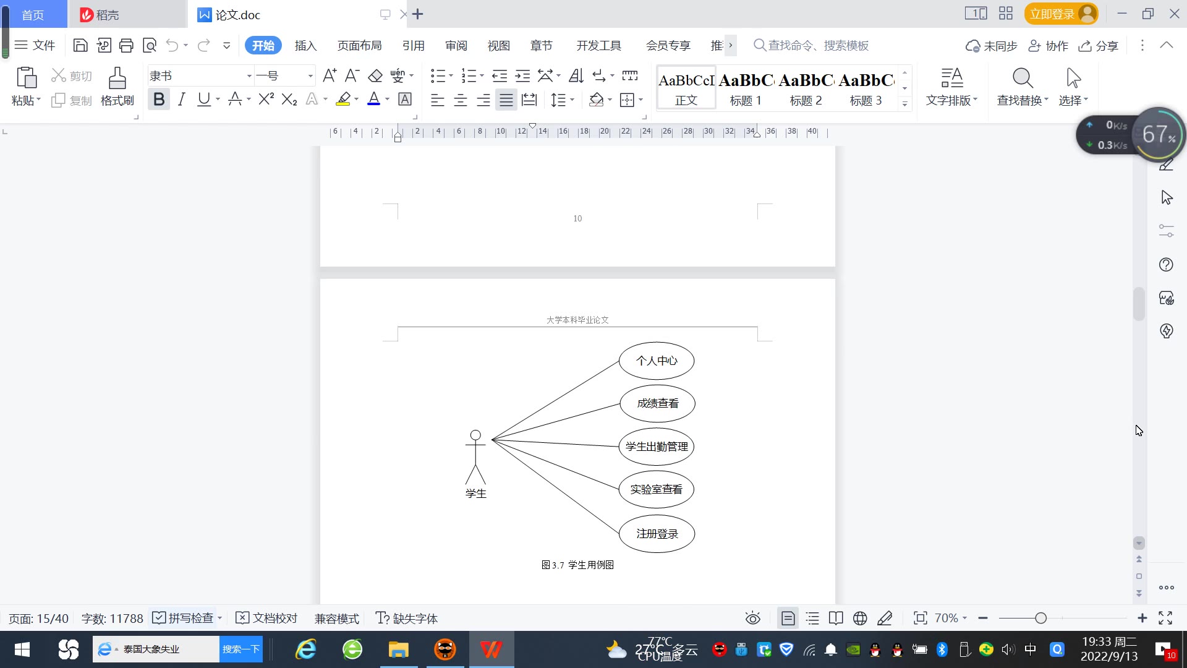The image size is (1187, 668).
Task: Open the 页面布局 tab
Action: (x=360, y=46)
